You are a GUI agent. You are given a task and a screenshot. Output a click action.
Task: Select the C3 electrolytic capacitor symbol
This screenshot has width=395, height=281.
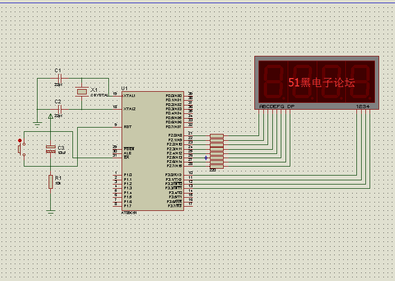coord(51,149)
